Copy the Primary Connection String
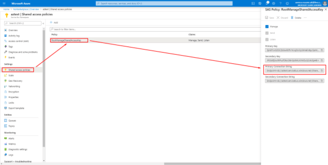The height and width of the screenshot is (165, 328). click(322, 71)
